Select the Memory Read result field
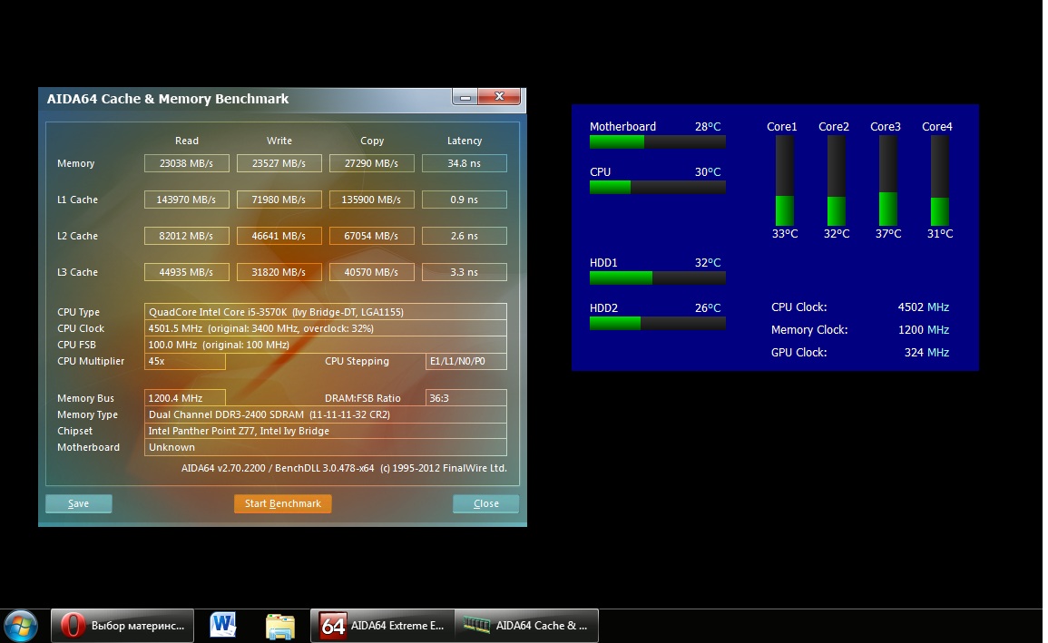This screenshot has height=643, width=1048. (187, 163)
